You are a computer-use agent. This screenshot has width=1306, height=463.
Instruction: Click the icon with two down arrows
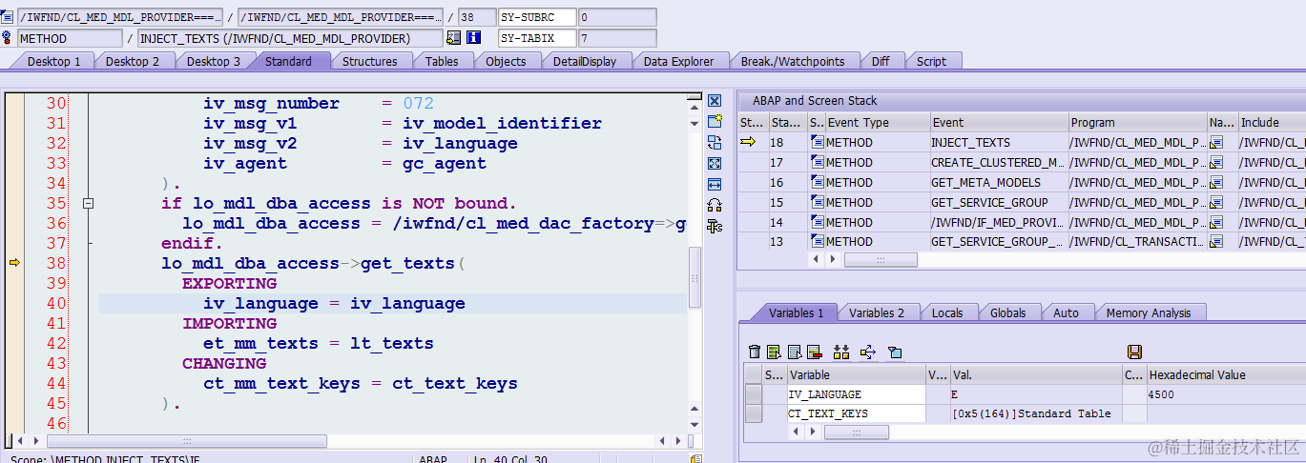pos(840,352)
